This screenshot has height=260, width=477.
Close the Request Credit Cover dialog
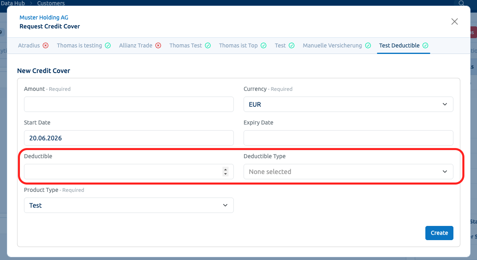[455, 21]
